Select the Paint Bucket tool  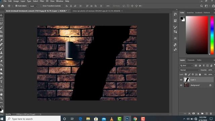[1, 65]
